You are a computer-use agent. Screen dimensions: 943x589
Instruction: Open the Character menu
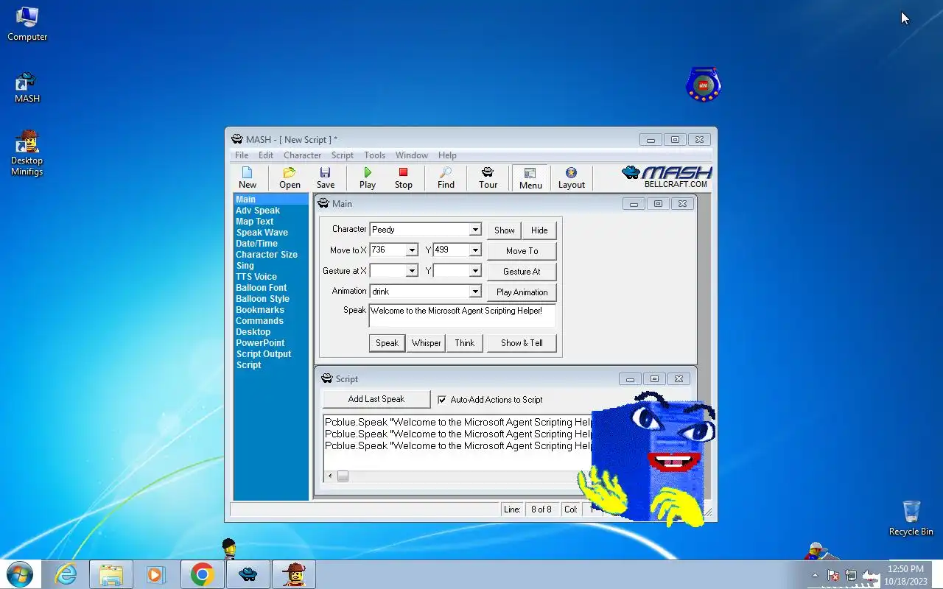302,155
